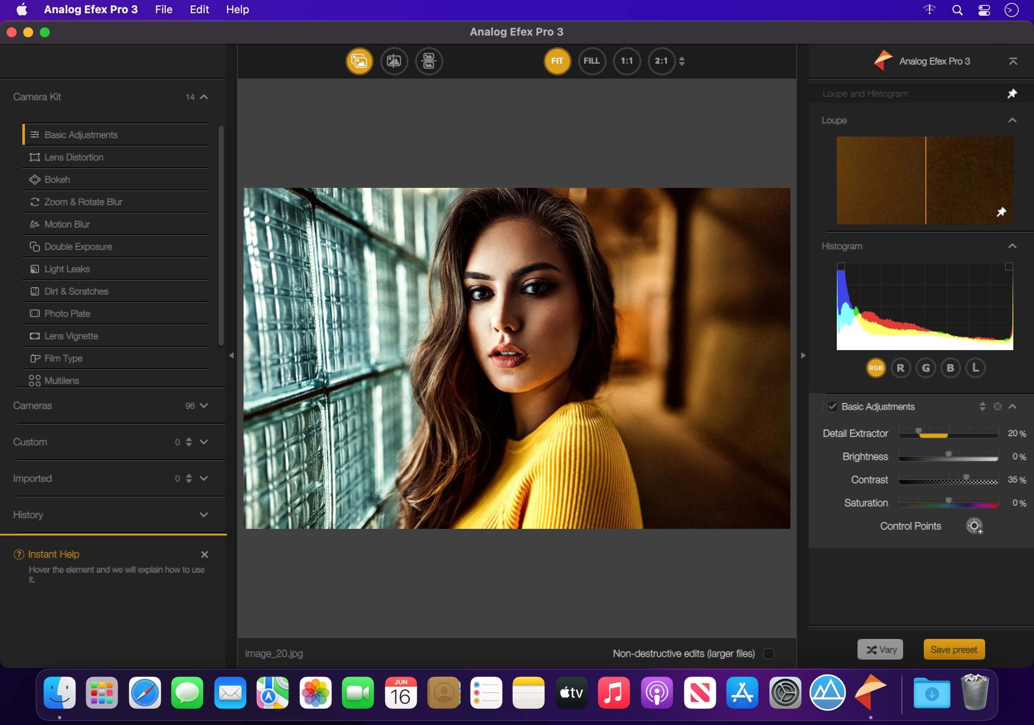Open the Help menu
The width and height of the screenshot is (1034, 725).
coord(237,10)
